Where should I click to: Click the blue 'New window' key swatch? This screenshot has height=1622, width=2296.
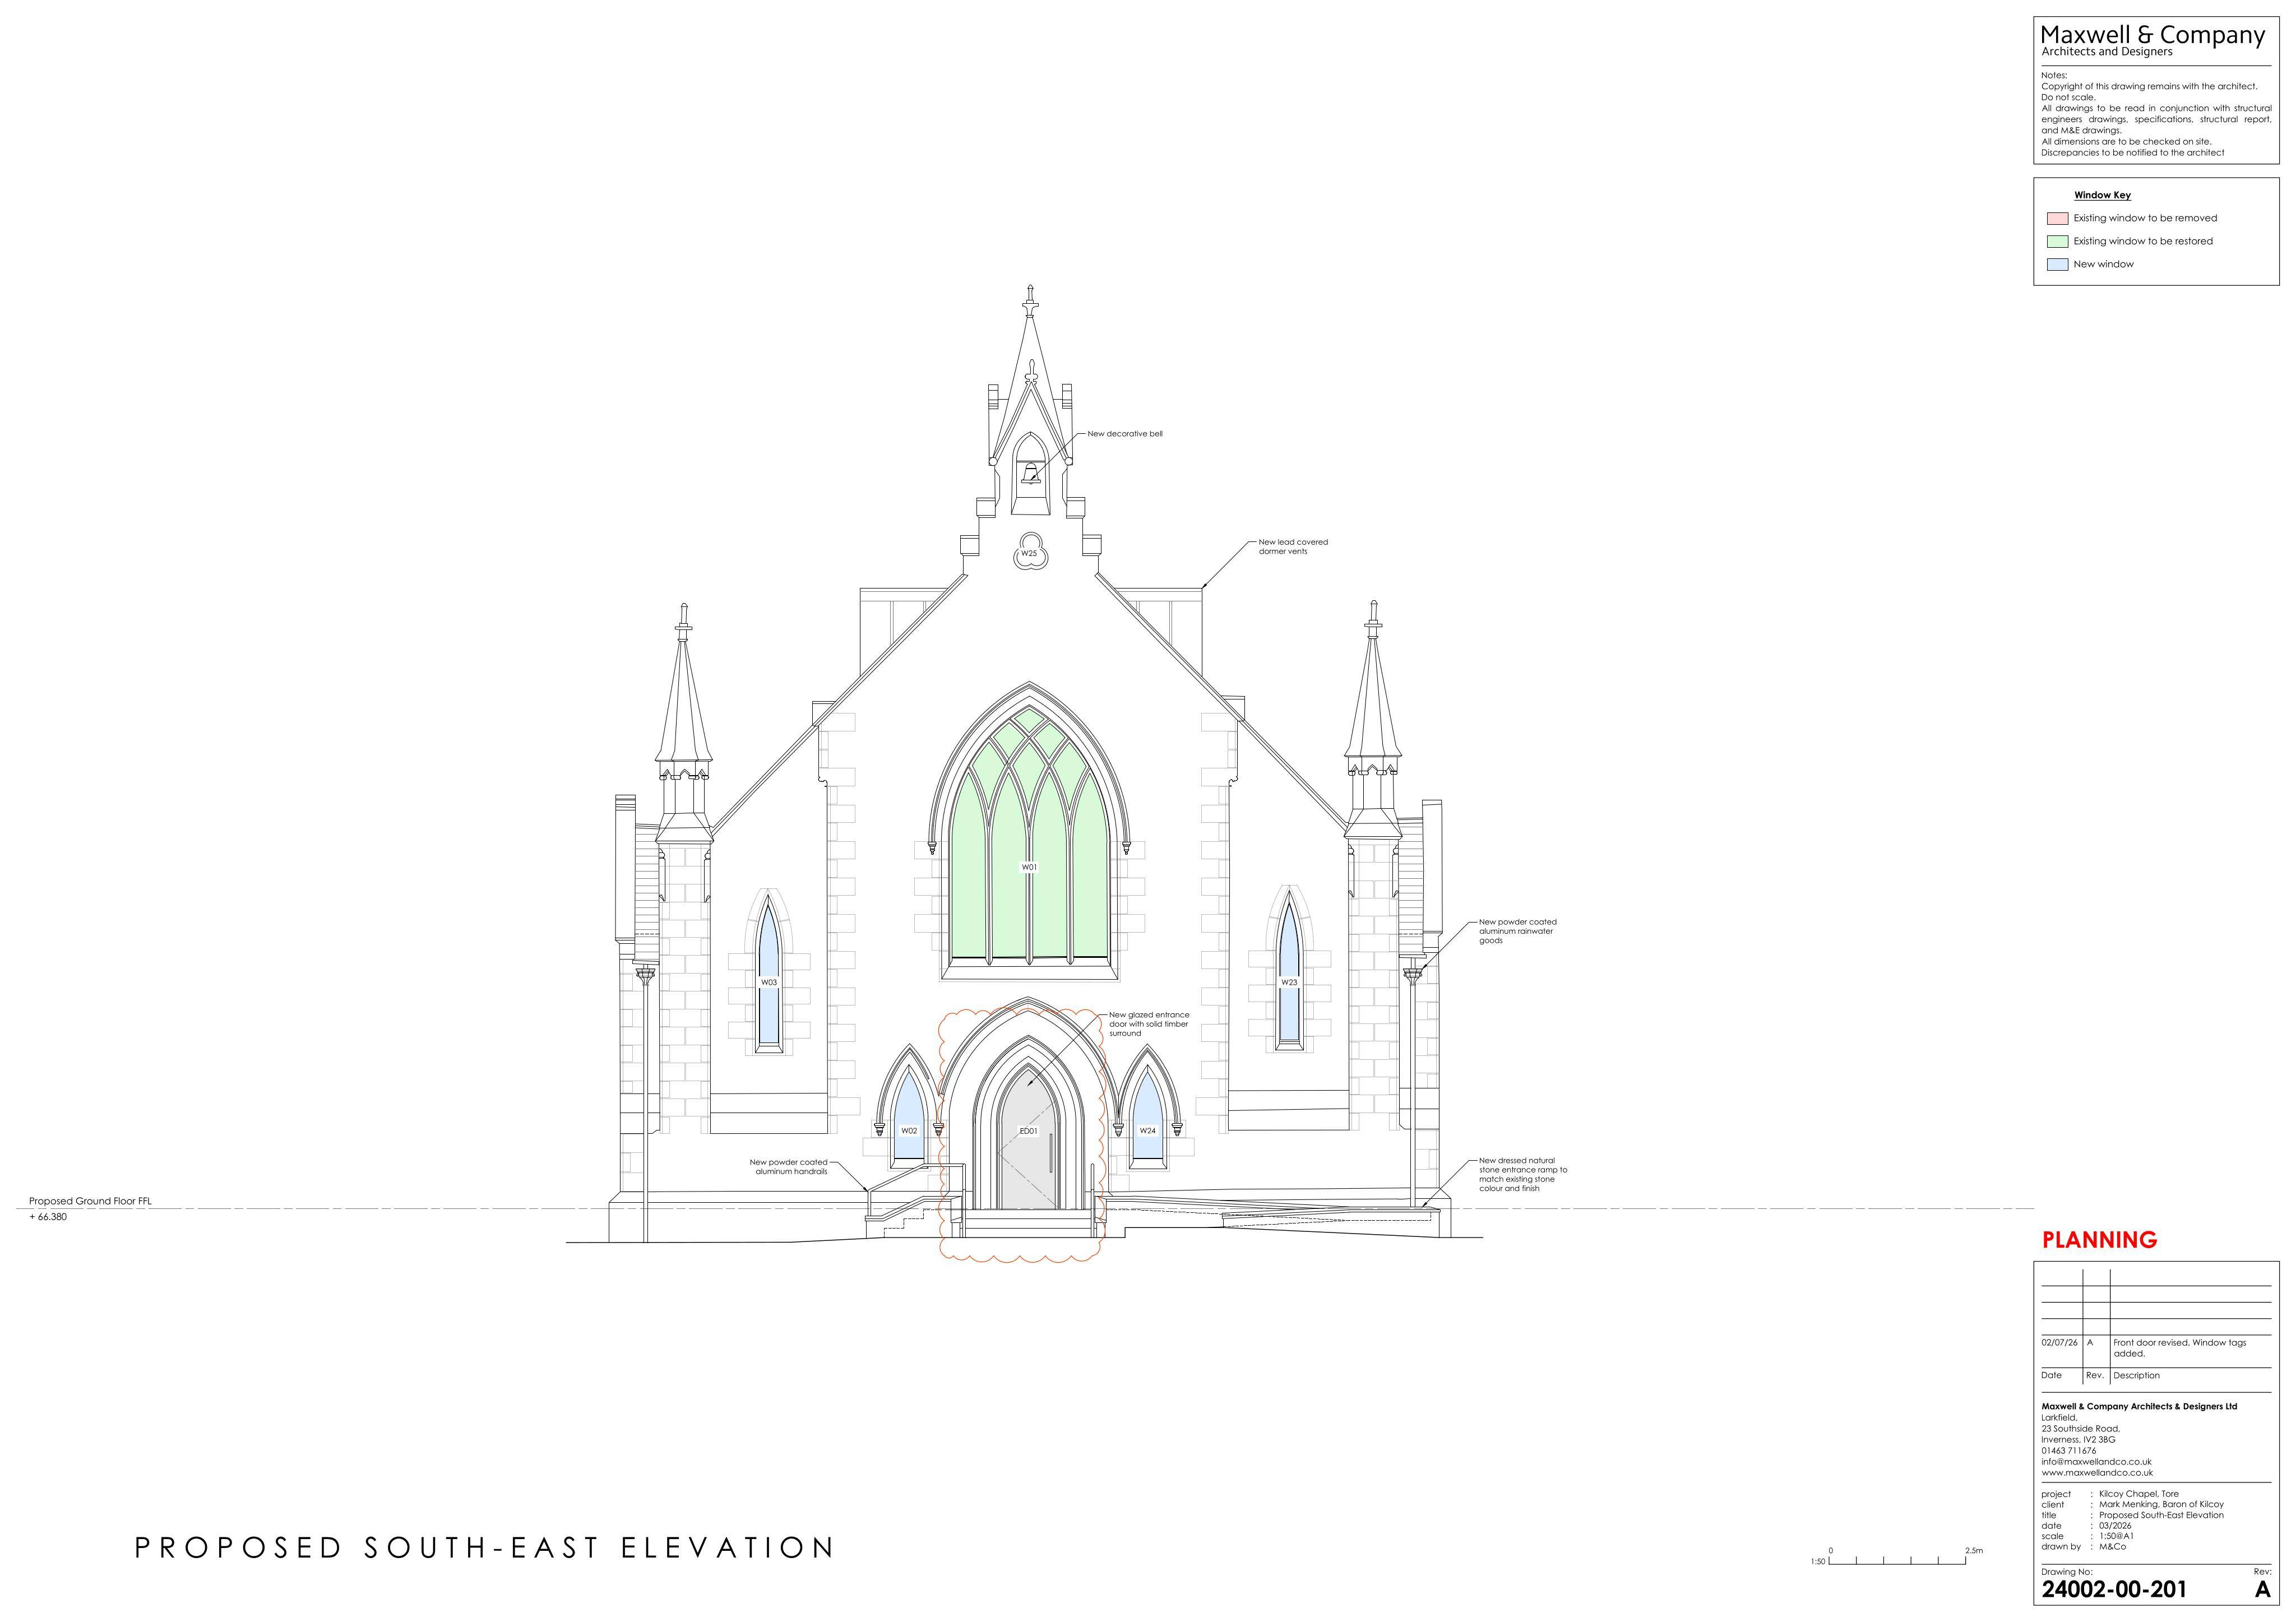pyautogui.click(x=2057, y=264)
